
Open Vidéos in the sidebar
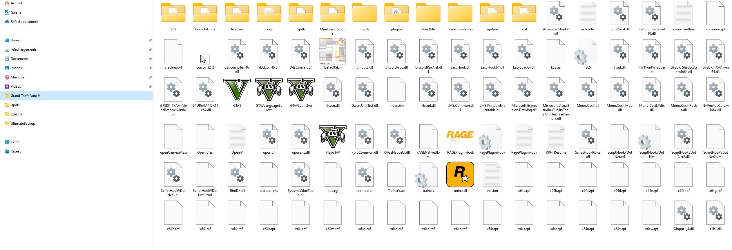point(16,87)
